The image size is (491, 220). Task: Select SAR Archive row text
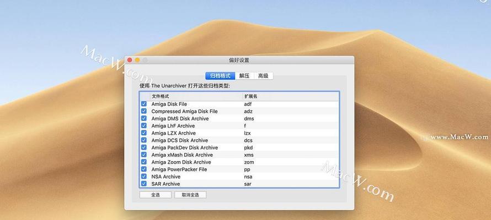[x=166, y=184]
